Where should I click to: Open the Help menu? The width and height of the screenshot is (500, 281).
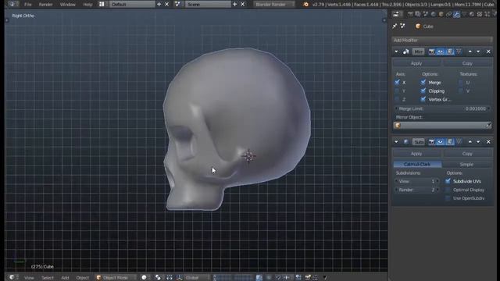tap(87, 5)
